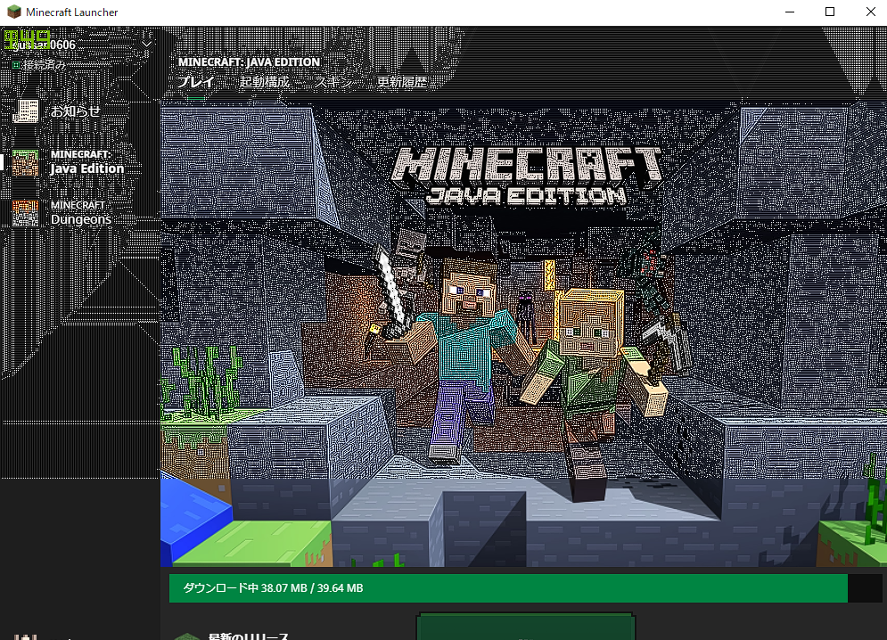Click the MINECRAFT: JAVA EDITION heading above the tabs
This screenshot has height=640, width=887.
coord(249,62)
